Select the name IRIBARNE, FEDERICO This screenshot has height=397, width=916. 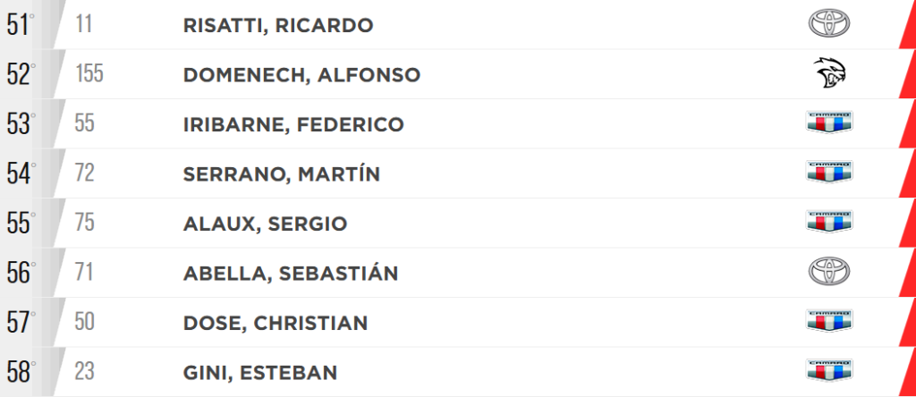[x=293, y=125]
